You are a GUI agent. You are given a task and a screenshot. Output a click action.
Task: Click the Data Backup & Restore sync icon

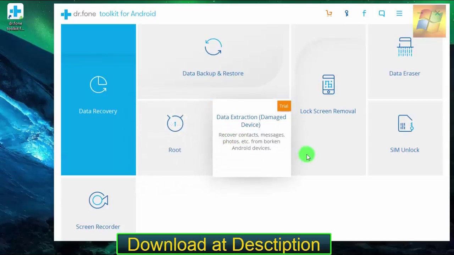pyautogui.click(x=213, y=47)
